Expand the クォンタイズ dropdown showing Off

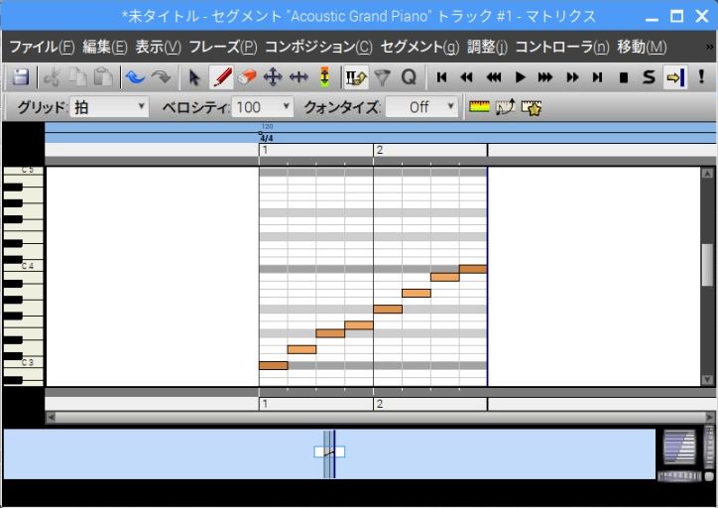pyautogui.click(x=421, y=107)
